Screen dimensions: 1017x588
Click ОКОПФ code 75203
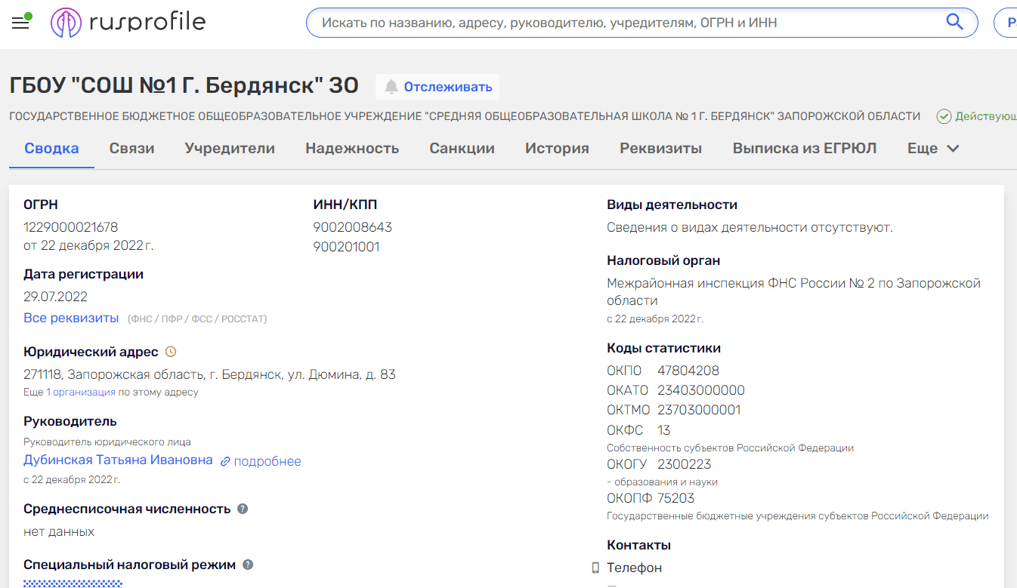(675, 498)
